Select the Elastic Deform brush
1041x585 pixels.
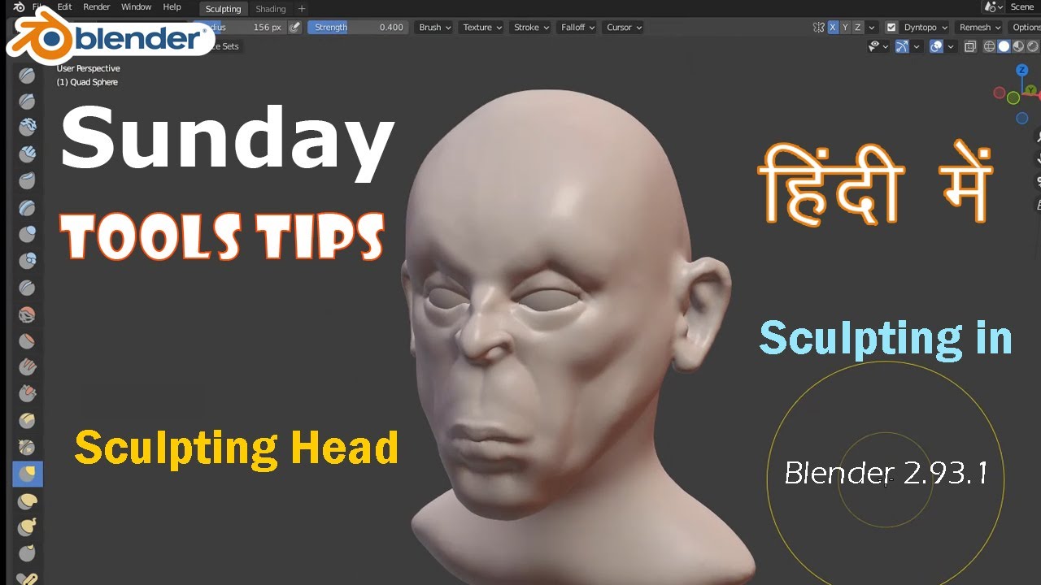click(28, 500)
